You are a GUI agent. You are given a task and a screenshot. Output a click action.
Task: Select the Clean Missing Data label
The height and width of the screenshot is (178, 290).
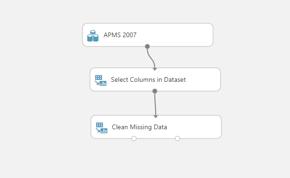[x=139, y=127]
